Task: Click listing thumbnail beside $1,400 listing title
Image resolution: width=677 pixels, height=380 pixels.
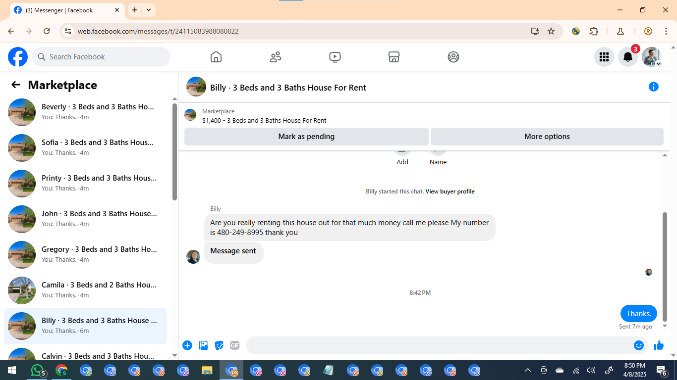Action: [190, 115]
